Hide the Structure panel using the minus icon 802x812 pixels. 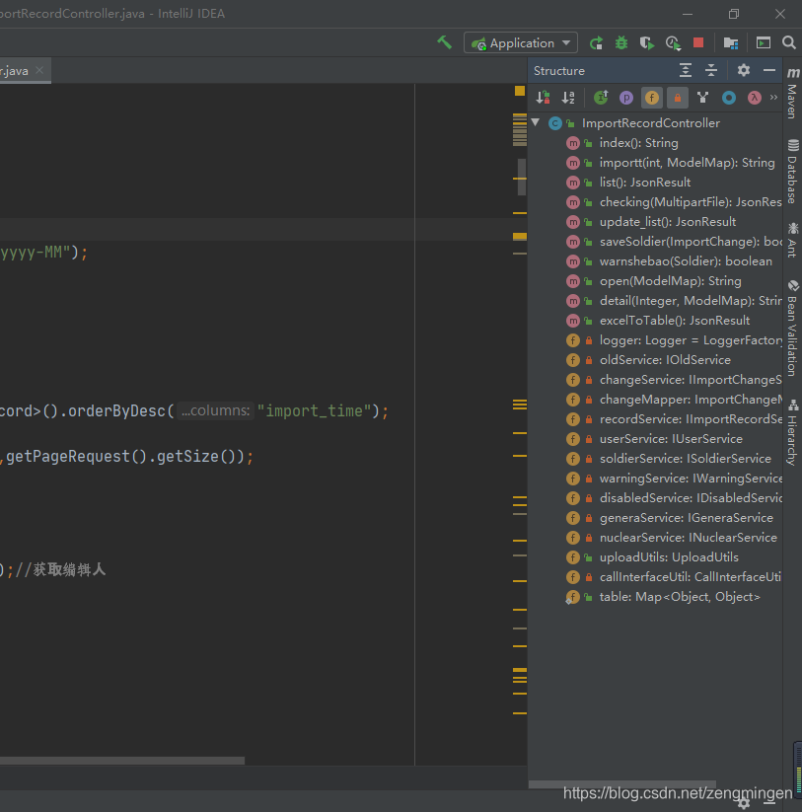[769, 70]
